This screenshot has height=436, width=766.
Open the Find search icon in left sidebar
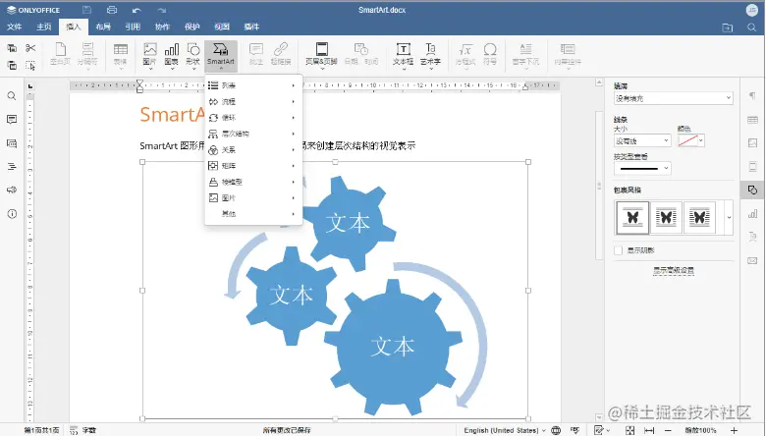coord(12,95)
